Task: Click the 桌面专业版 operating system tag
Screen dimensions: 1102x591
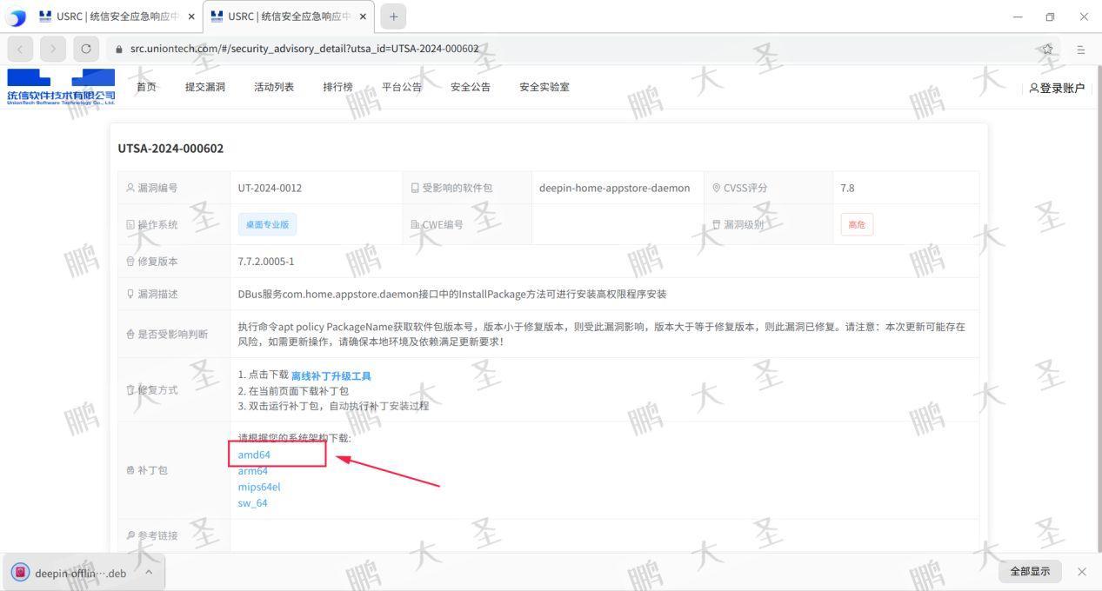Action: (267, 224)
